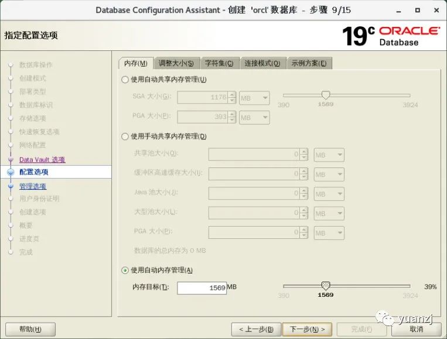Viewport: 447px width, 339px height.
Task: Click the 帮助(H) button
Action: 30,329
